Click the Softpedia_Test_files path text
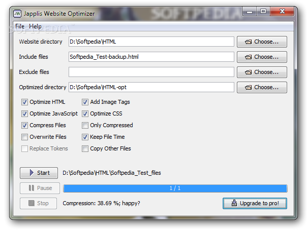 112,173
